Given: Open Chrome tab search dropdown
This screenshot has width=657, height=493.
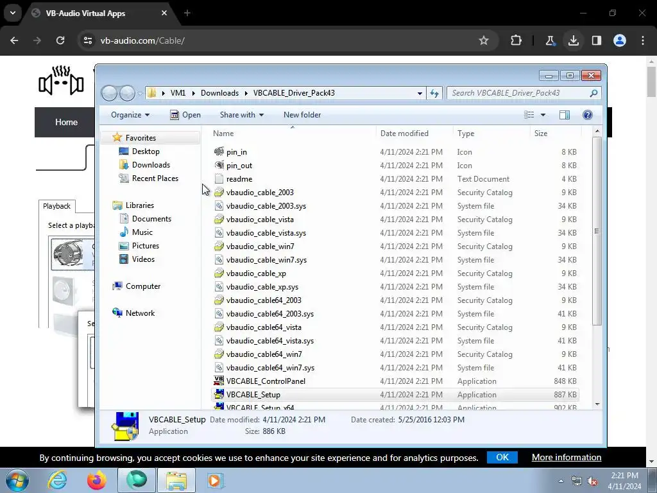Looking at the screenshot, I should pos(13,13).
